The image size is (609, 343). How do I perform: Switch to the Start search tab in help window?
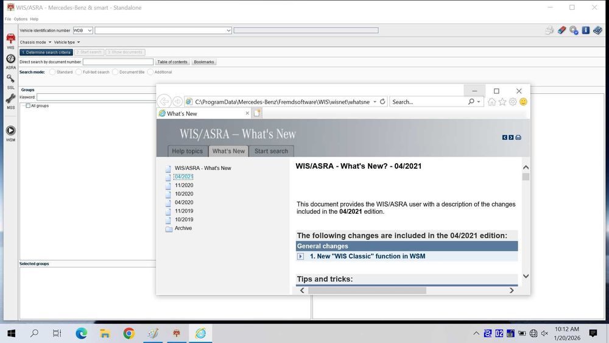click(x=271, y=151)
